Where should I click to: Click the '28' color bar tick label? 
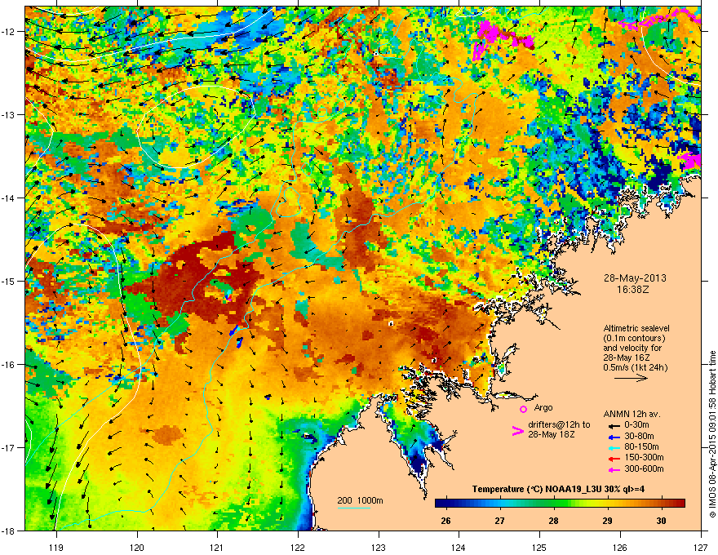pos(554,521)
